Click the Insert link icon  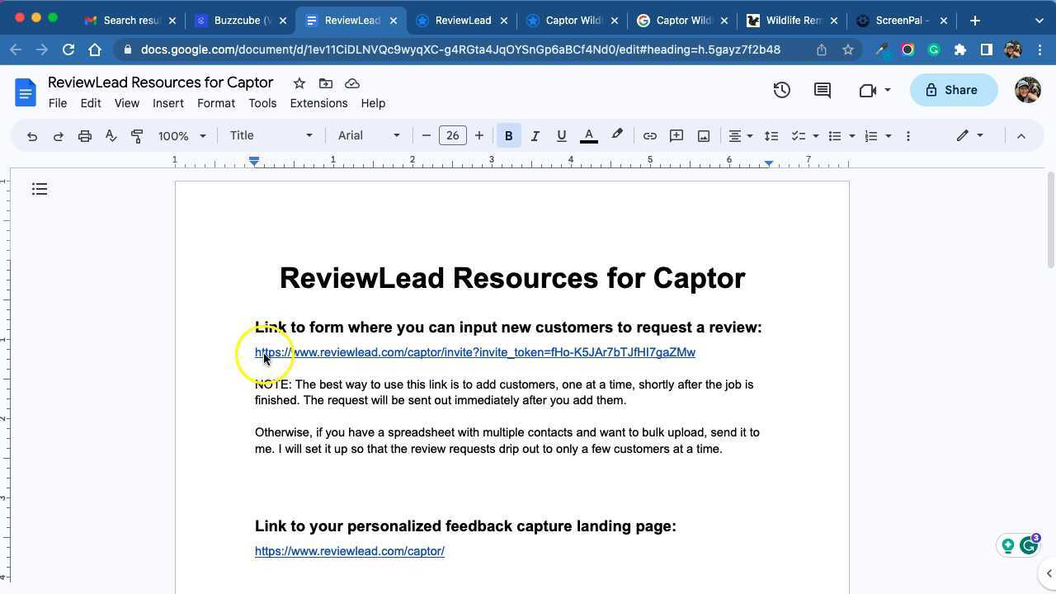coord(649,136)
